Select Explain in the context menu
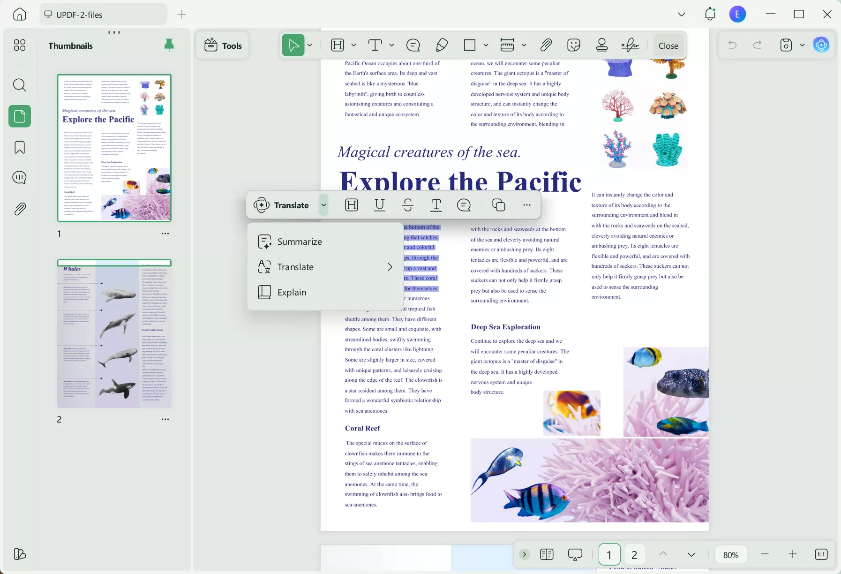 [x=292, y=292]
